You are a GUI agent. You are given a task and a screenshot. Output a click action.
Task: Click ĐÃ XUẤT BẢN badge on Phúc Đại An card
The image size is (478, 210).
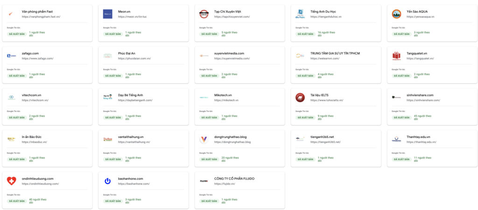[113, 75]
